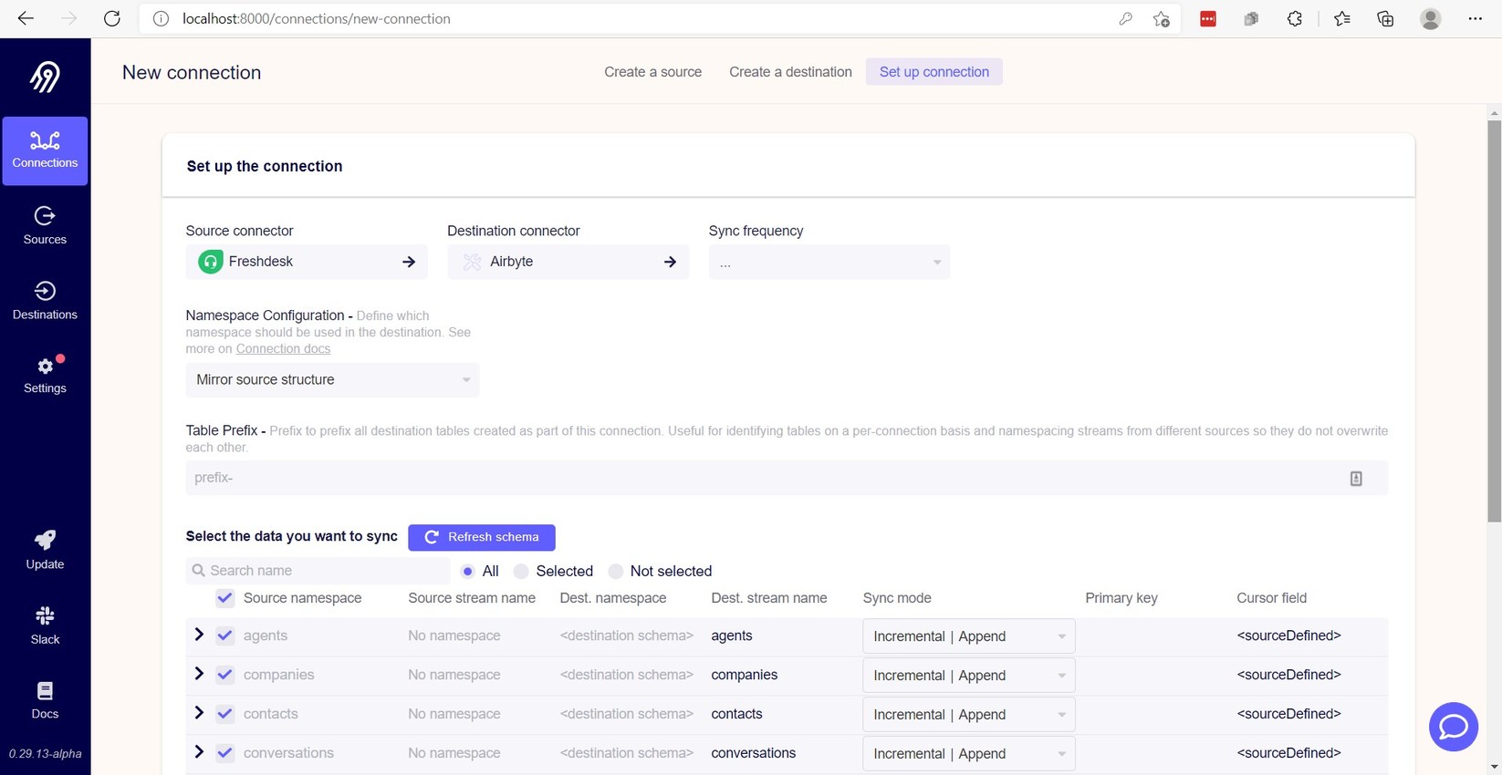This screenshot has width=1502, height=775.
Task: Open sync mode dropdown for agents
Action: tap(969, 636)
